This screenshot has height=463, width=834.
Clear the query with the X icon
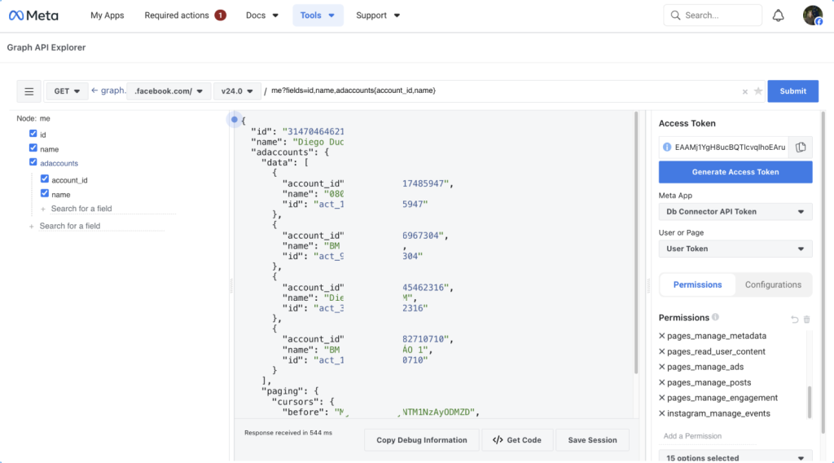point(744,91)
